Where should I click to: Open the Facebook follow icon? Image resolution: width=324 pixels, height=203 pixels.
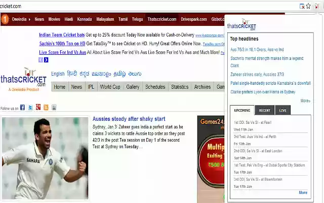click(x=22, y=107)
